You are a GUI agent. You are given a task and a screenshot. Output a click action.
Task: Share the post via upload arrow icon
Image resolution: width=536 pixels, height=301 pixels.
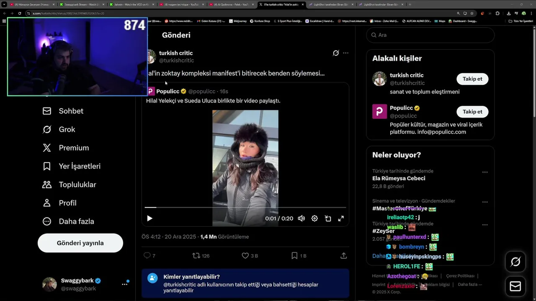(x=343, y=255)
